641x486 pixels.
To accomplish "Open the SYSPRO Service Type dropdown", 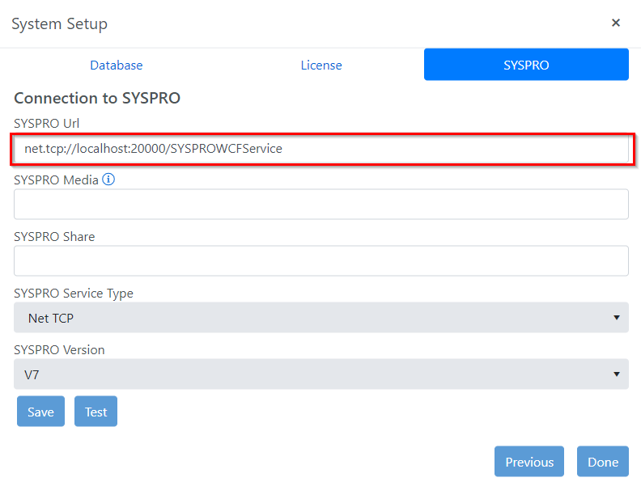I will (x=321, y=318).
